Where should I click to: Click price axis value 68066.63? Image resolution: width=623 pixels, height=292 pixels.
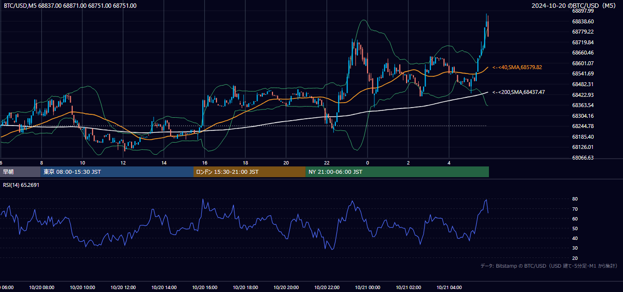click(583, 158)
